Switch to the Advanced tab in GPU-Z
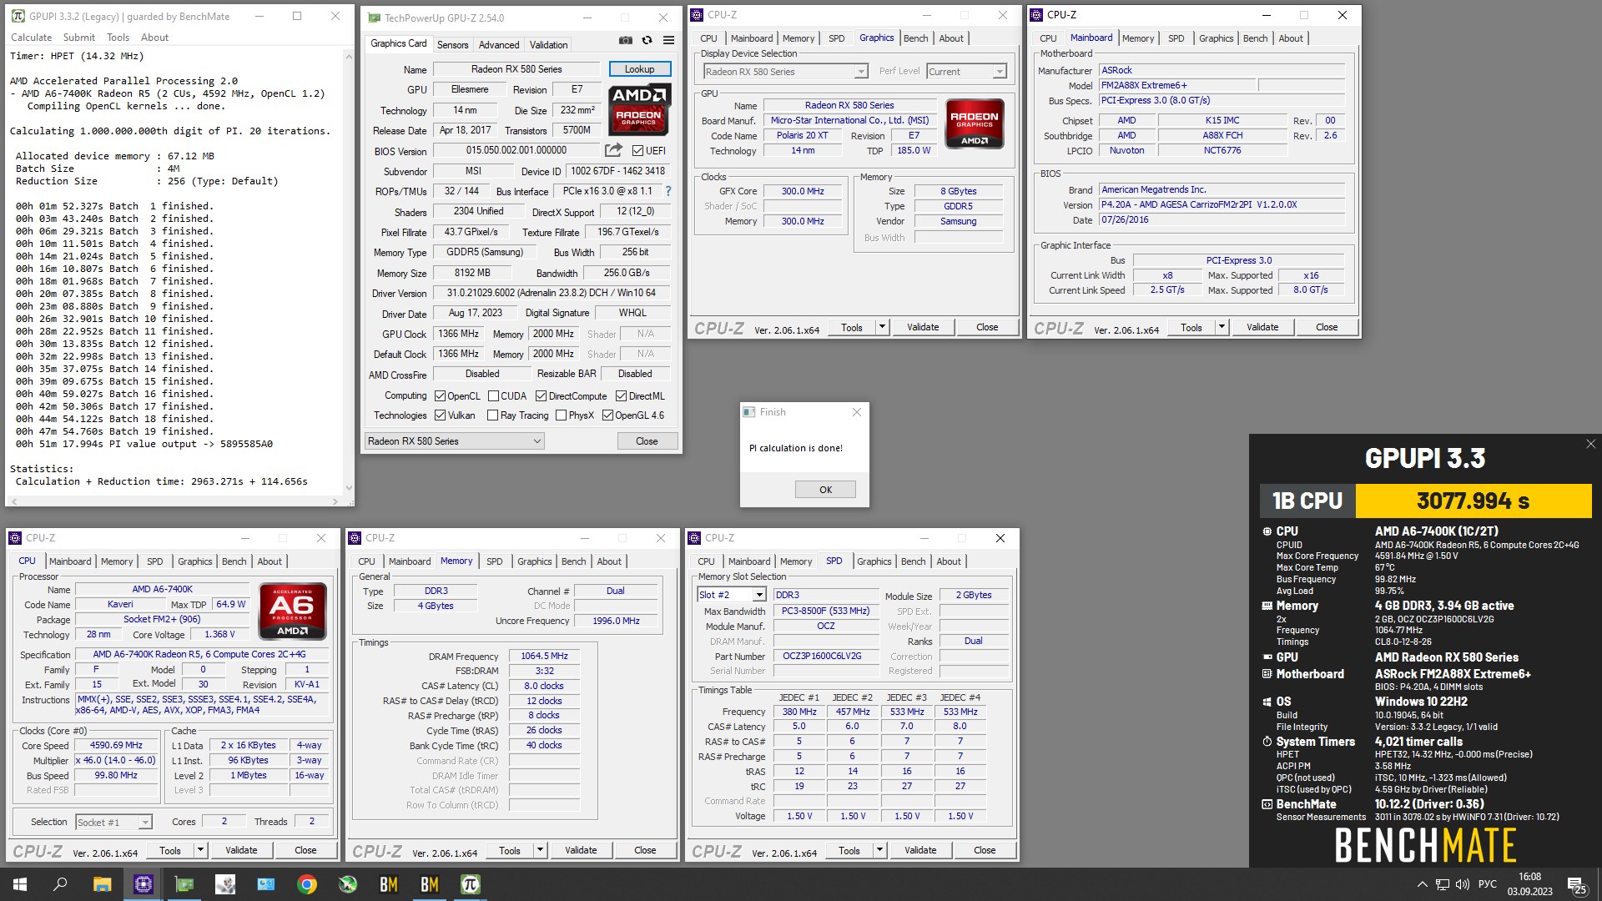 [x=499, y=45]
